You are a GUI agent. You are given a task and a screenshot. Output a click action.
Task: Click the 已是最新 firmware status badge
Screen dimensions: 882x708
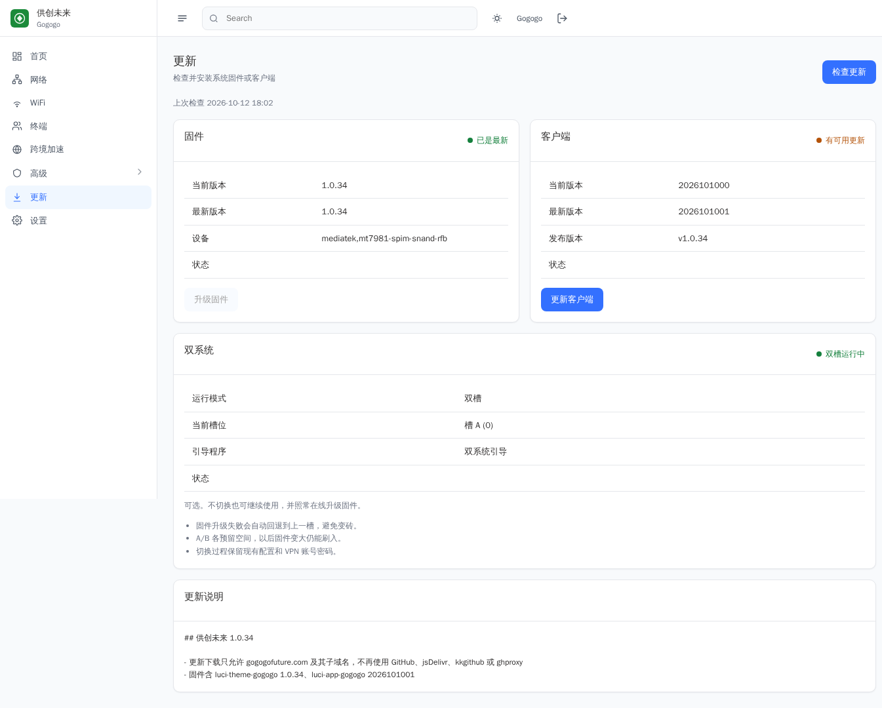tap(488, 140)
